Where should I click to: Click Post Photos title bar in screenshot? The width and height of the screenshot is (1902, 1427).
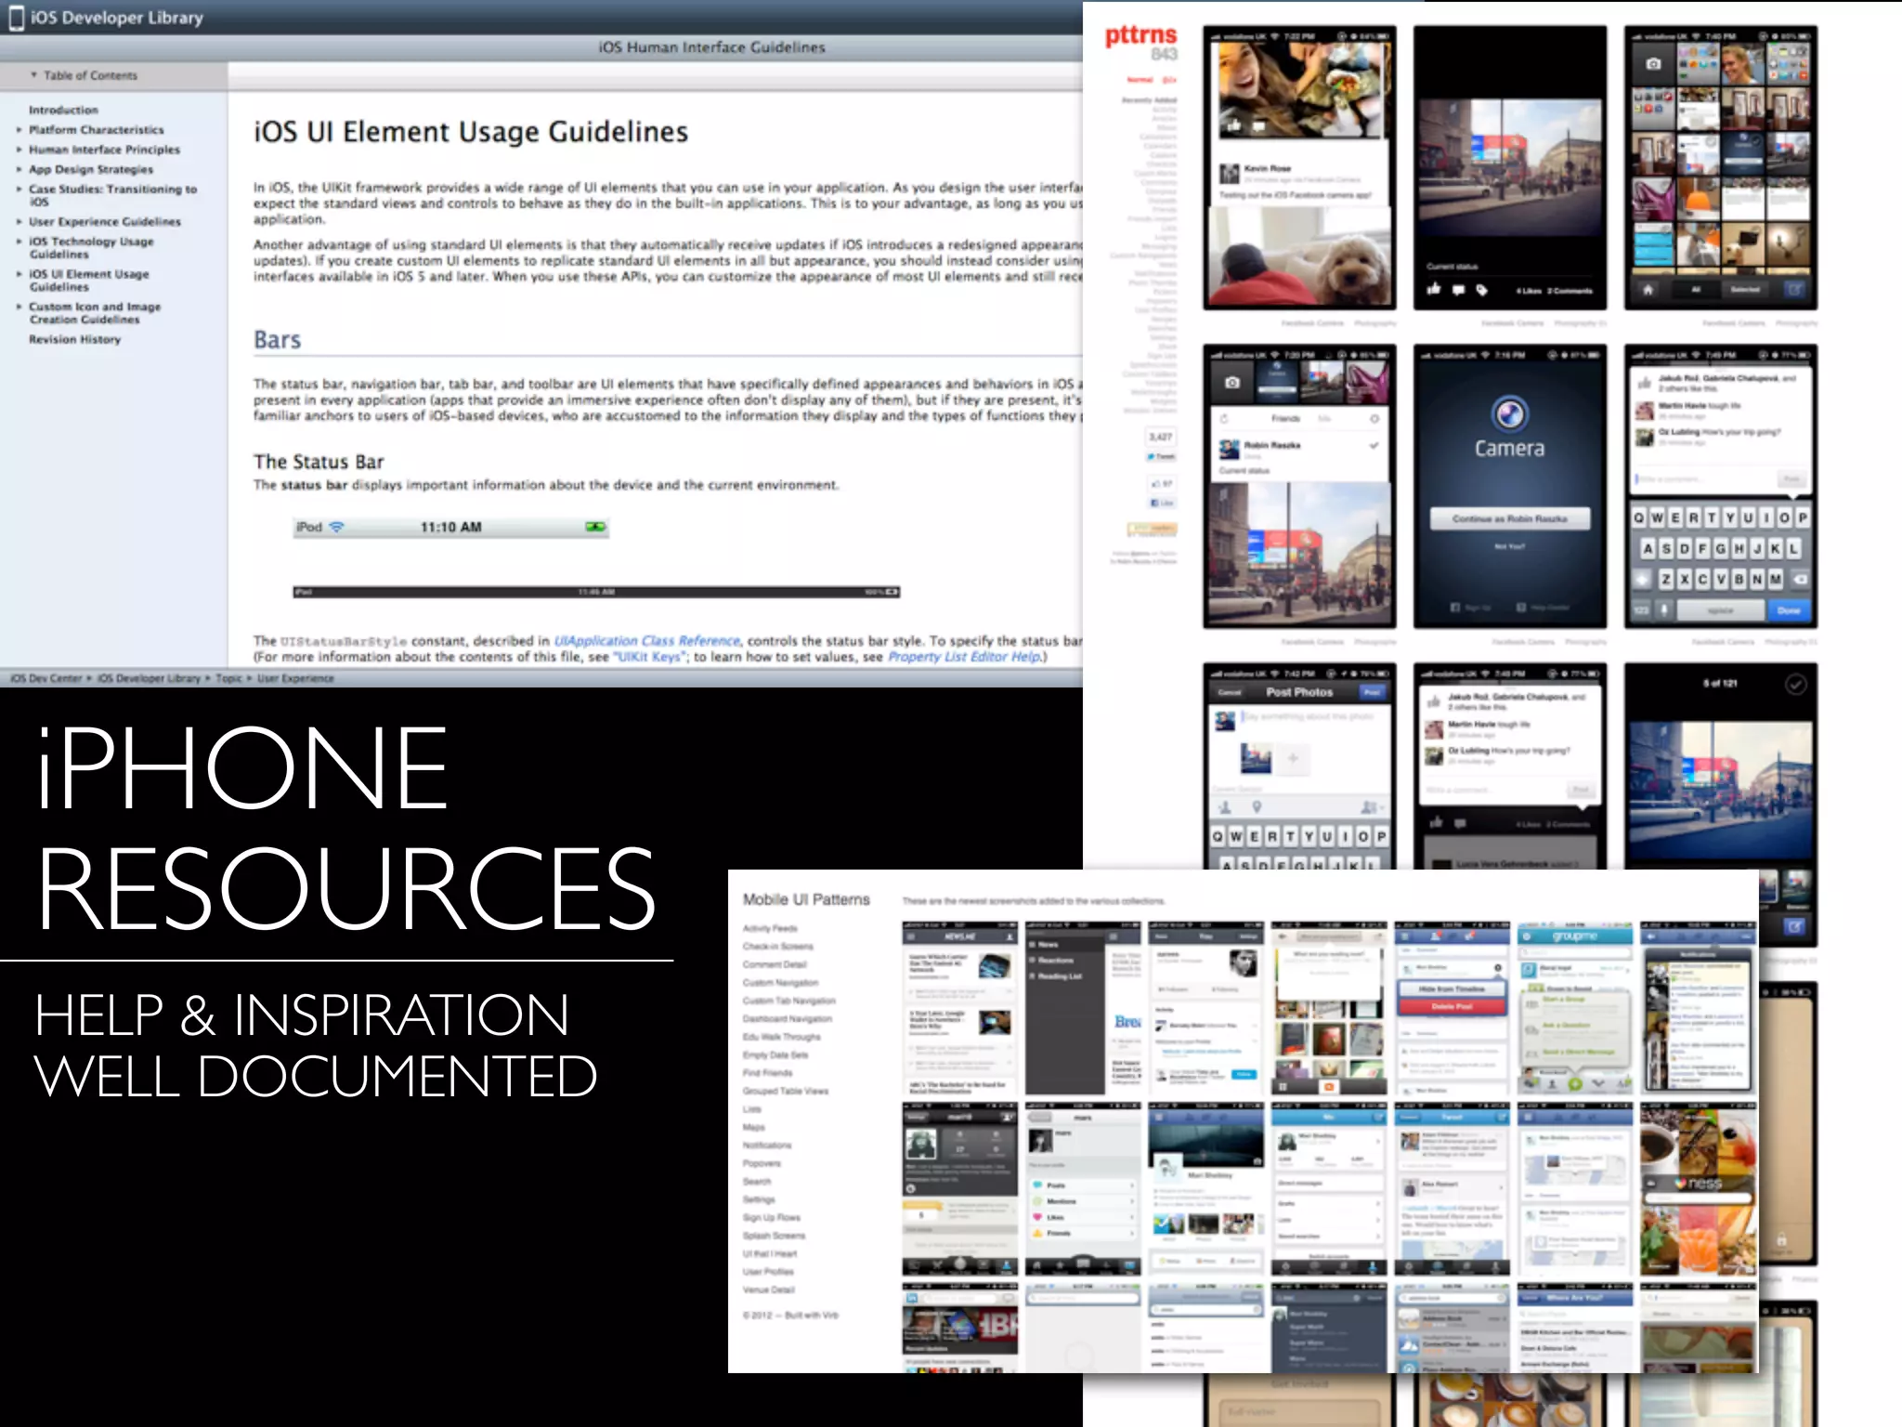tap(1299, 692)
